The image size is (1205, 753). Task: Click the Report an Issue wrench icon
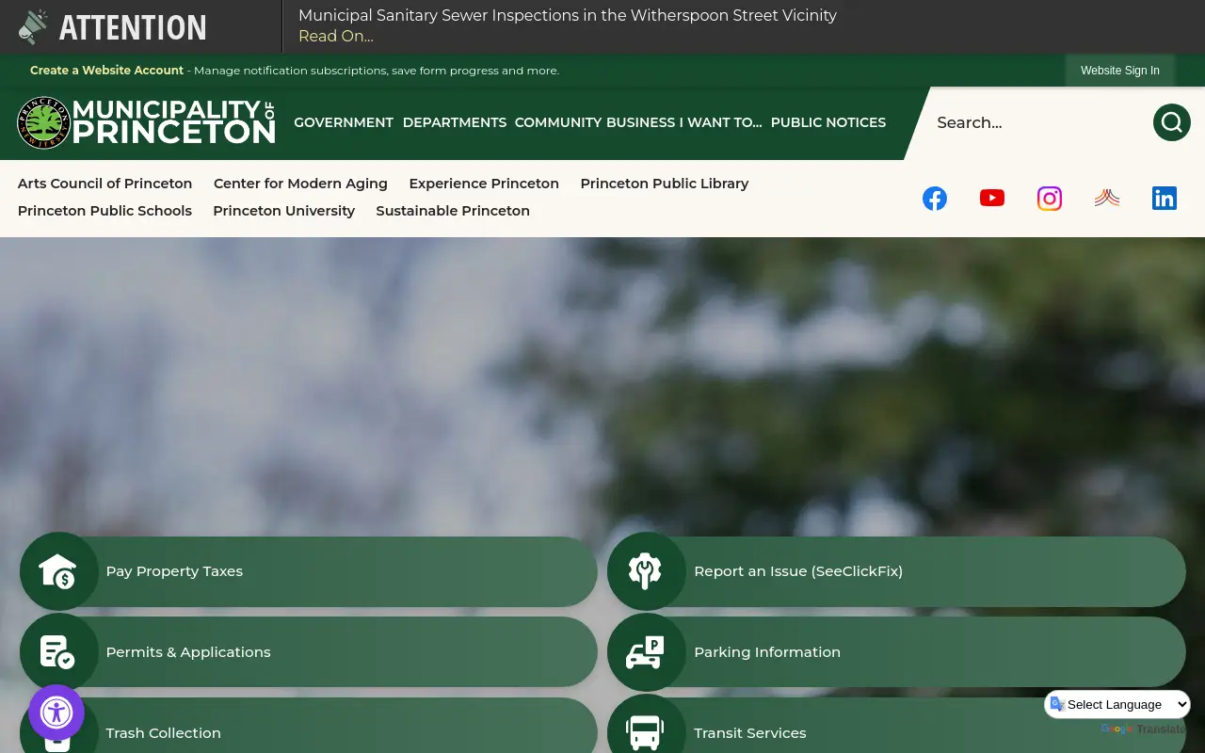[x=646, y=571]
